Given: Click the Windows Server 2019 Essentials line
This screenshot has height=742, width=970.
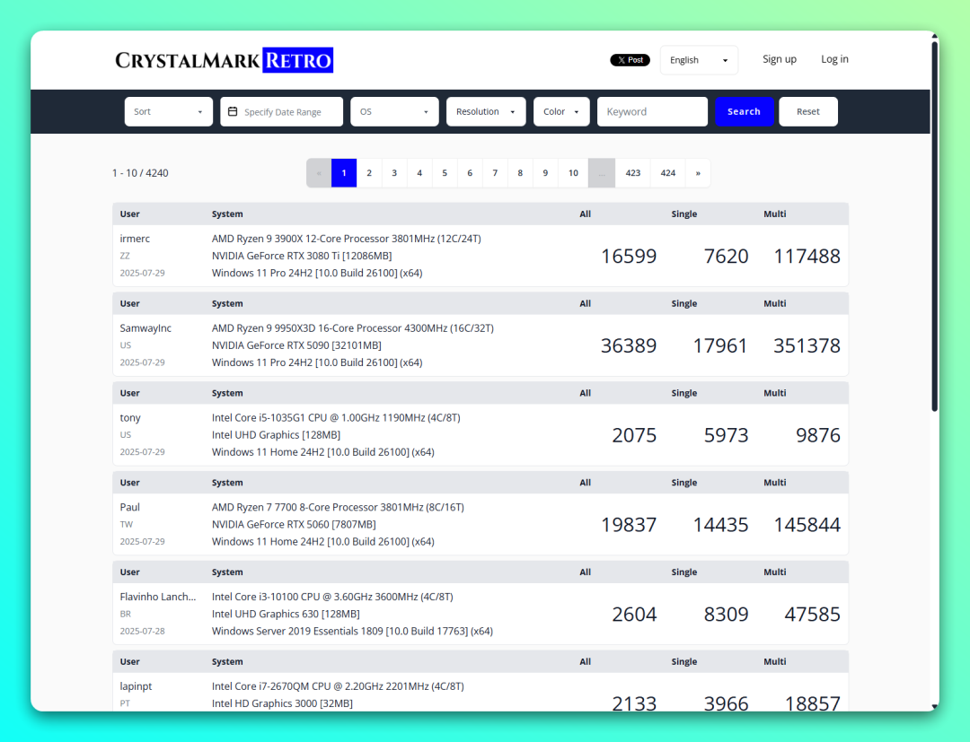Looking at the screenshot, I should pyautogui.click(x=352, y=632).
